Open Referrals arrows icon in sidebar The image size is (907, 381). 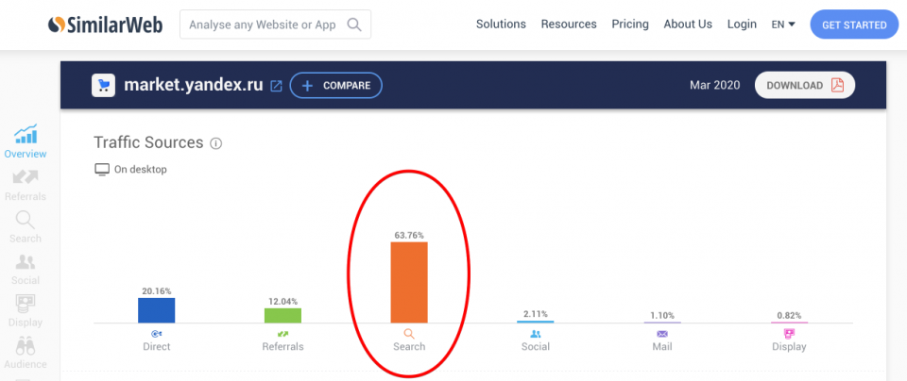(26, 176)
